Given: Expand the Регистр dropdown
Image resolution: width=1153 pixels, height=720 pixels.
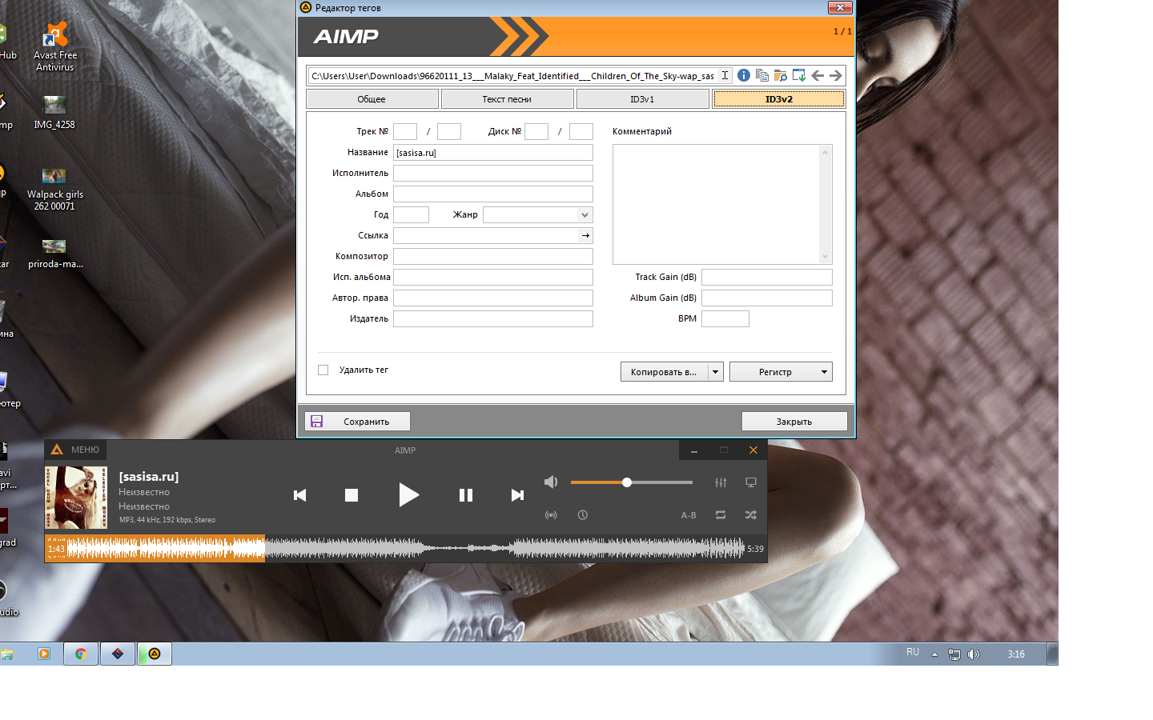Looking at the screenshot, I should [824, 372].
